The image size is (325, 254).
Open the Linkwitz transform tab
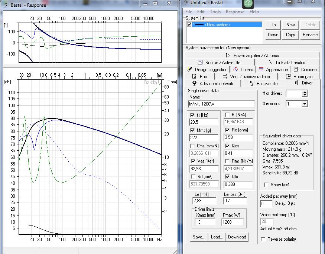pyautogui.click(x=287, y=63)
